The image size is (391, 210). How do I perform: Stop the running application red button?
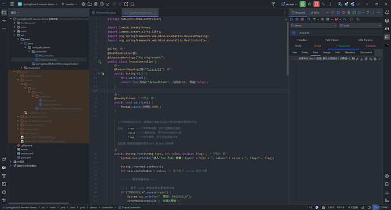[316, 4]
